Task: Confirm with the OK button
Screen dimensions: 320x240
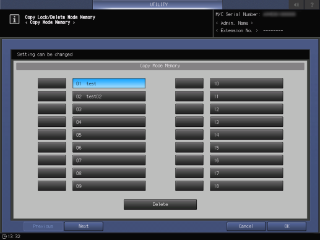Action: click(287, 226)
